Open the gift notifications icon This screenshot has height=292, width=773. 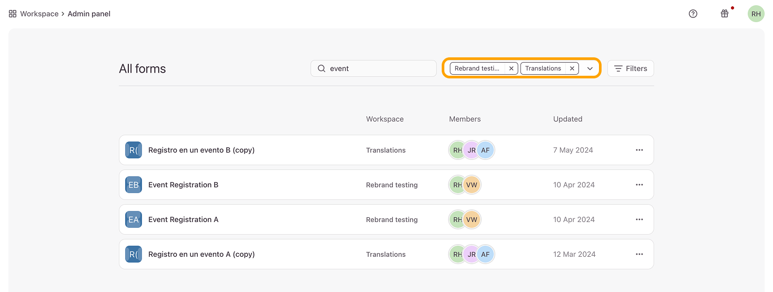coord(725,14)
